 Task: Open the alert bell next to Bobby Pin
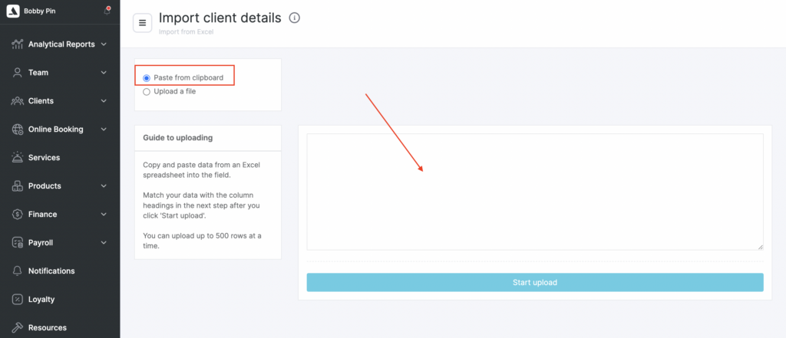[107, 11]
